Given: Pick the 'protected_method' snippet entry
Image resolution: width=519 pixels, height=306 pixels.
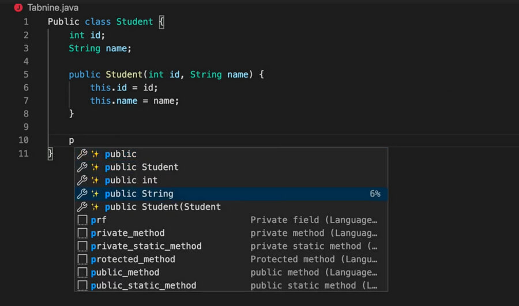Looking at the screenshot, I should coord(231,259).
